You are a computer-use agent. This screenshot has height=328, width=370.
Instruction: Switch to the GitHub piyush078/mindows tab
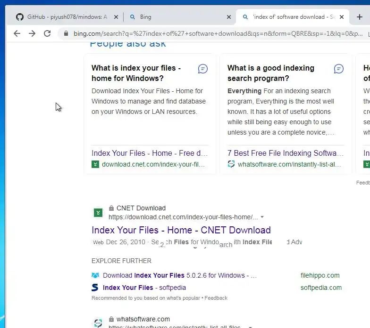pos(67,17)
